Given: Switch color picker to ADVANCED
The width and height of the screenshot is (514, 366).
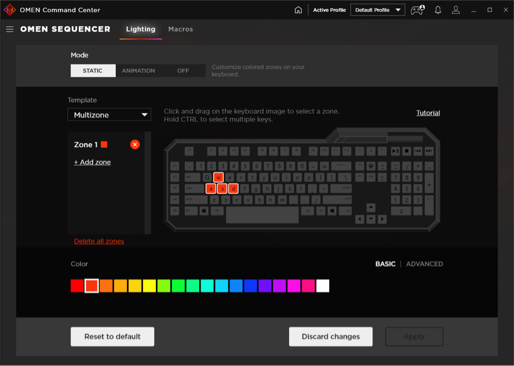Looking at the screenshot, I should [425, 264].
